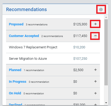Expand the Proposed section with plus icon

pos(95,24)
